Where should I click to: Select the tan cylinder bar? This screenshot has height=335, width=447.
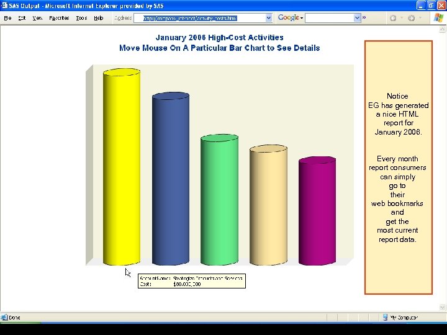[x=269, y=205]
